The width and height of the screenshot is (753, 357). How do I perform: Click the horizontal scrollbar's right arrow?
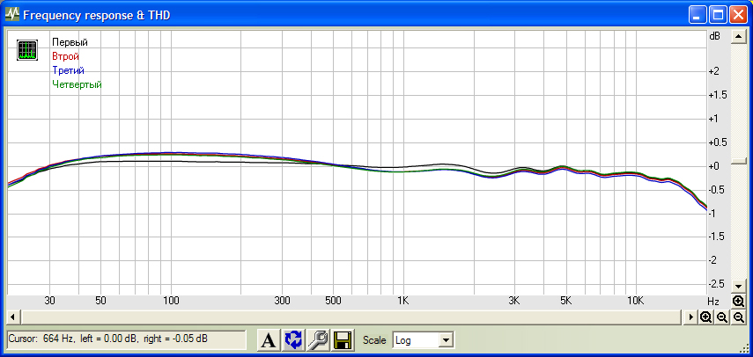691,317
